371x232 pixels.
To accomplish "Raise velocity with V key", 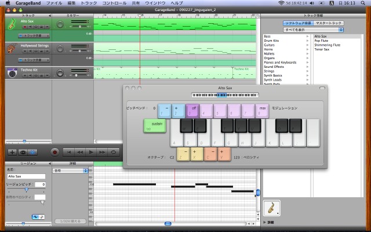I will tap(224, 154).
